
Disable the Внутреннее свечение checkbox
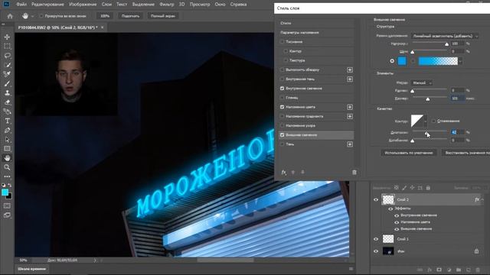(283, 89)
